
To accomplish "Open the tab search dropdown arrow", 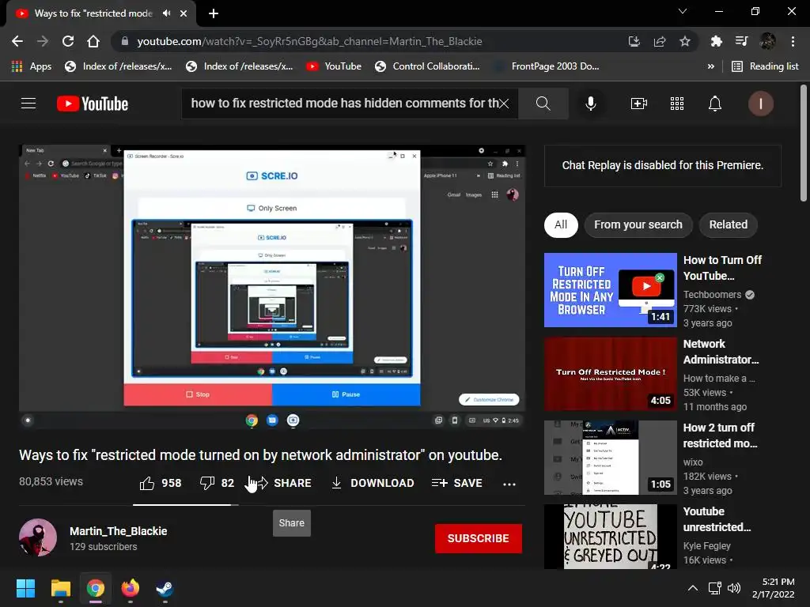I will (683, 11).
